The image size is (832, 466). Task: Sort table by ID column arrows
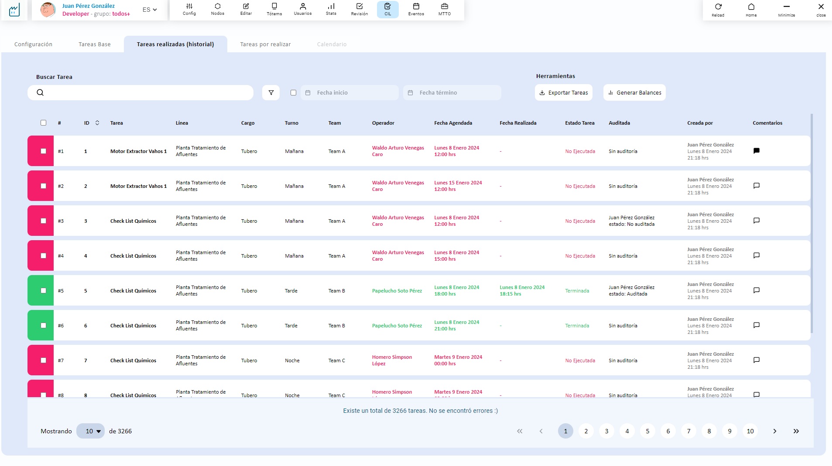click(97, 123)
